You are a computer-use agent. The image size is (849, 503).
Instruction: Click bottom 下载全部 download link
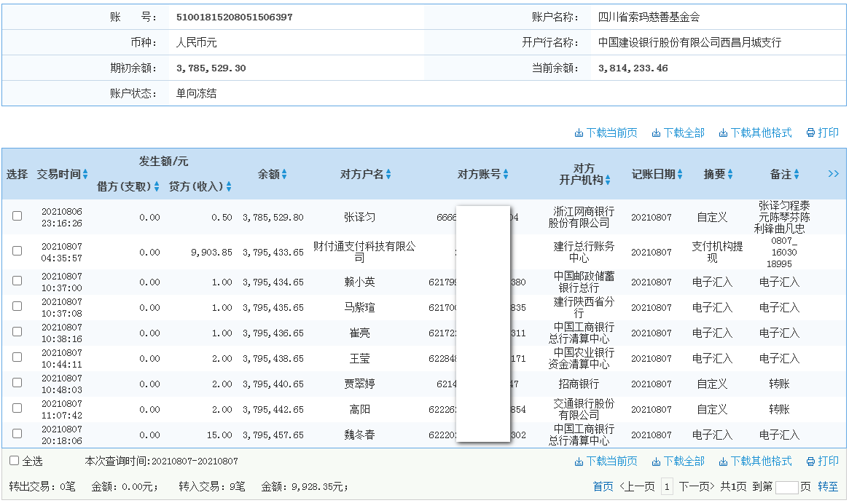678,462
